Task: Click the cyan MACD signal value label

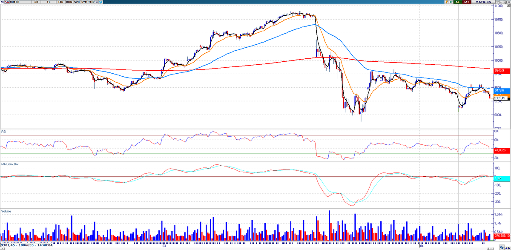Action: 502,179
